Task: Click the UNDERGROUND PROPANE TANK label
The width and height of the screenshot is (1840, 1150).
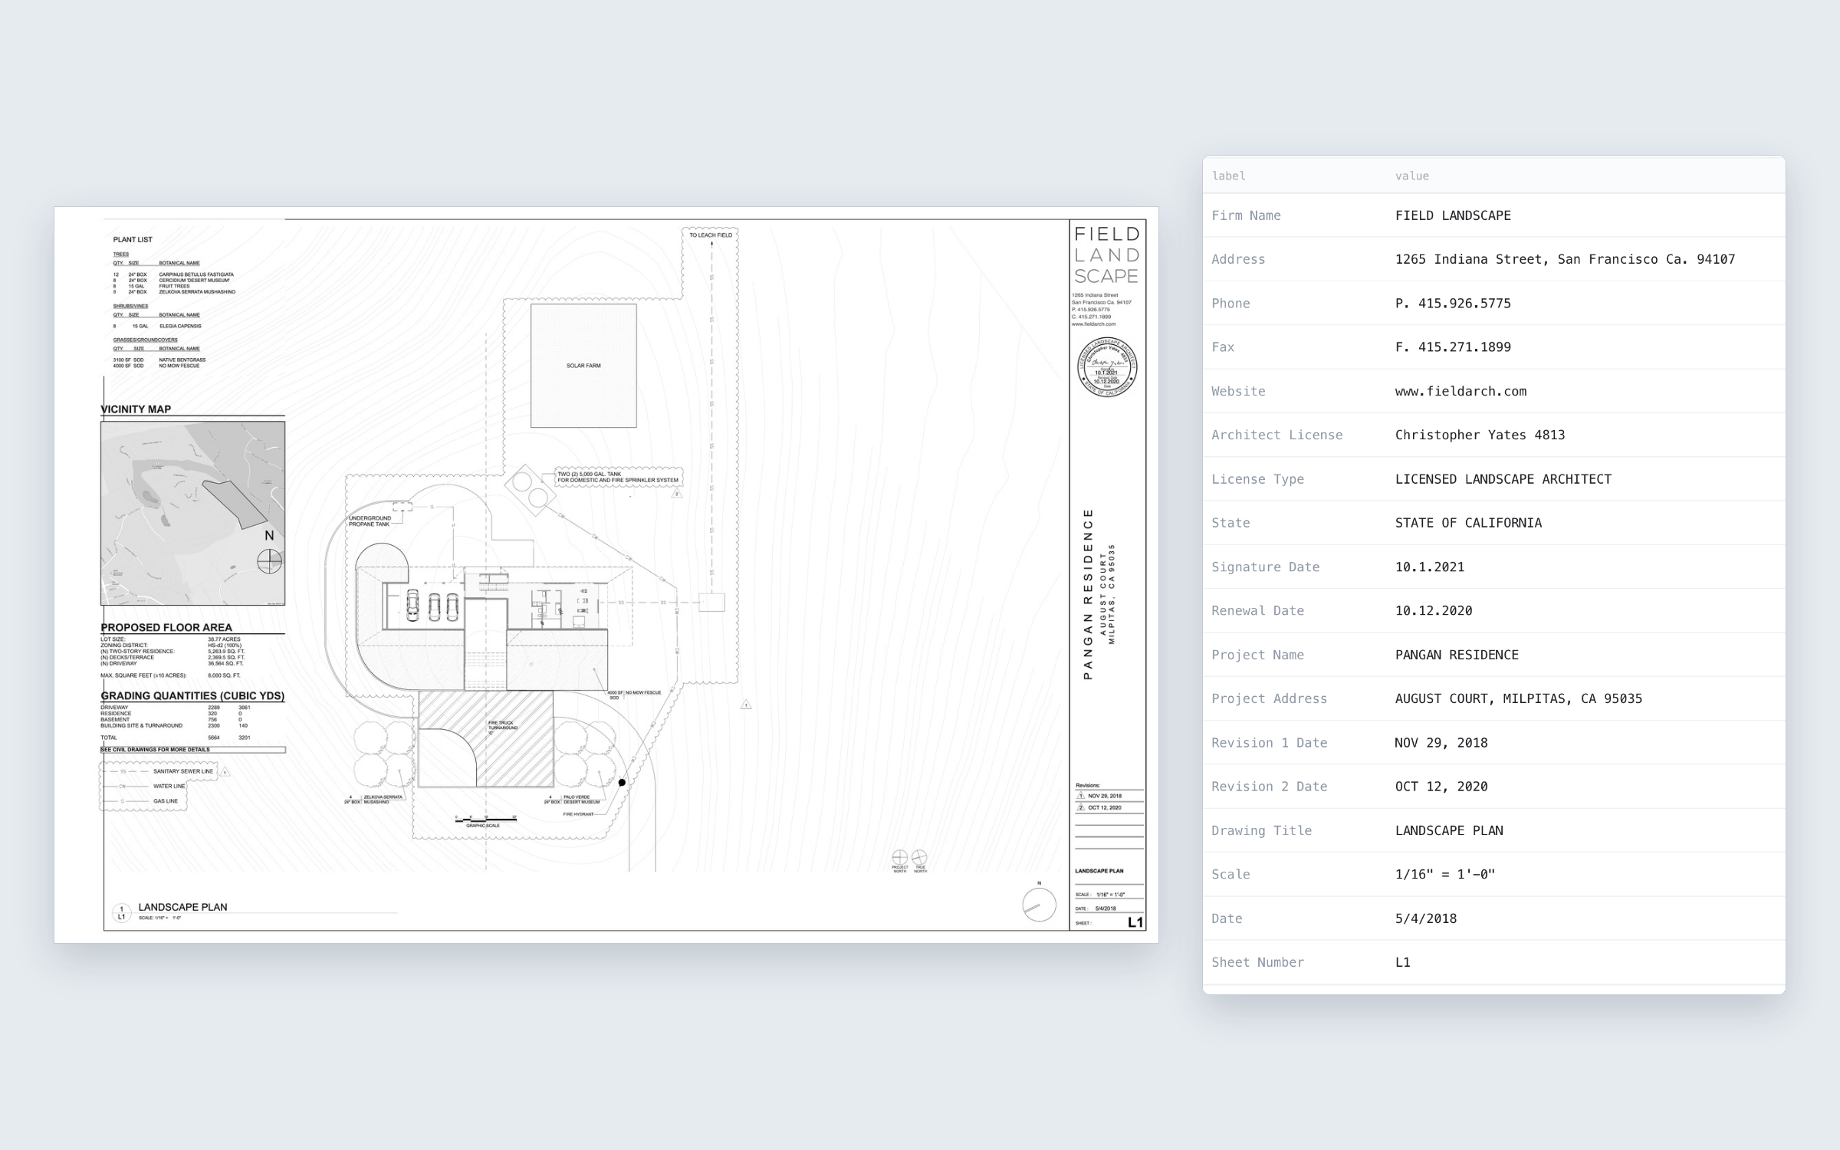Action: click(370, 521)
